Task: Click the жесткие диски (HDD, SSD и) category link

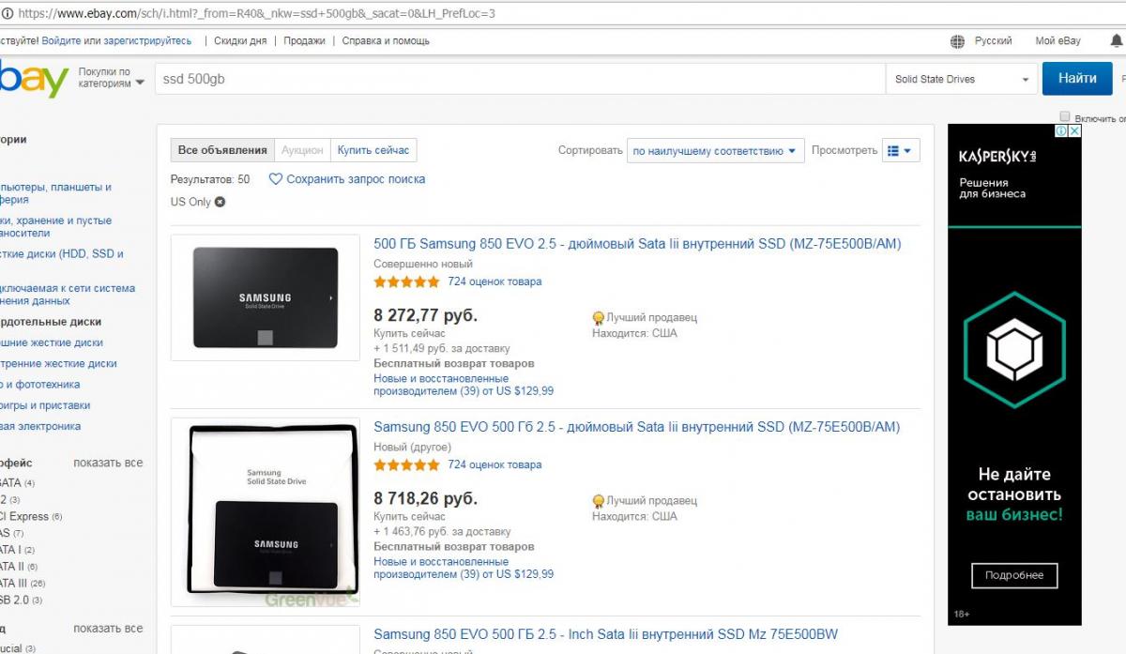Action: tap(62, 253)
